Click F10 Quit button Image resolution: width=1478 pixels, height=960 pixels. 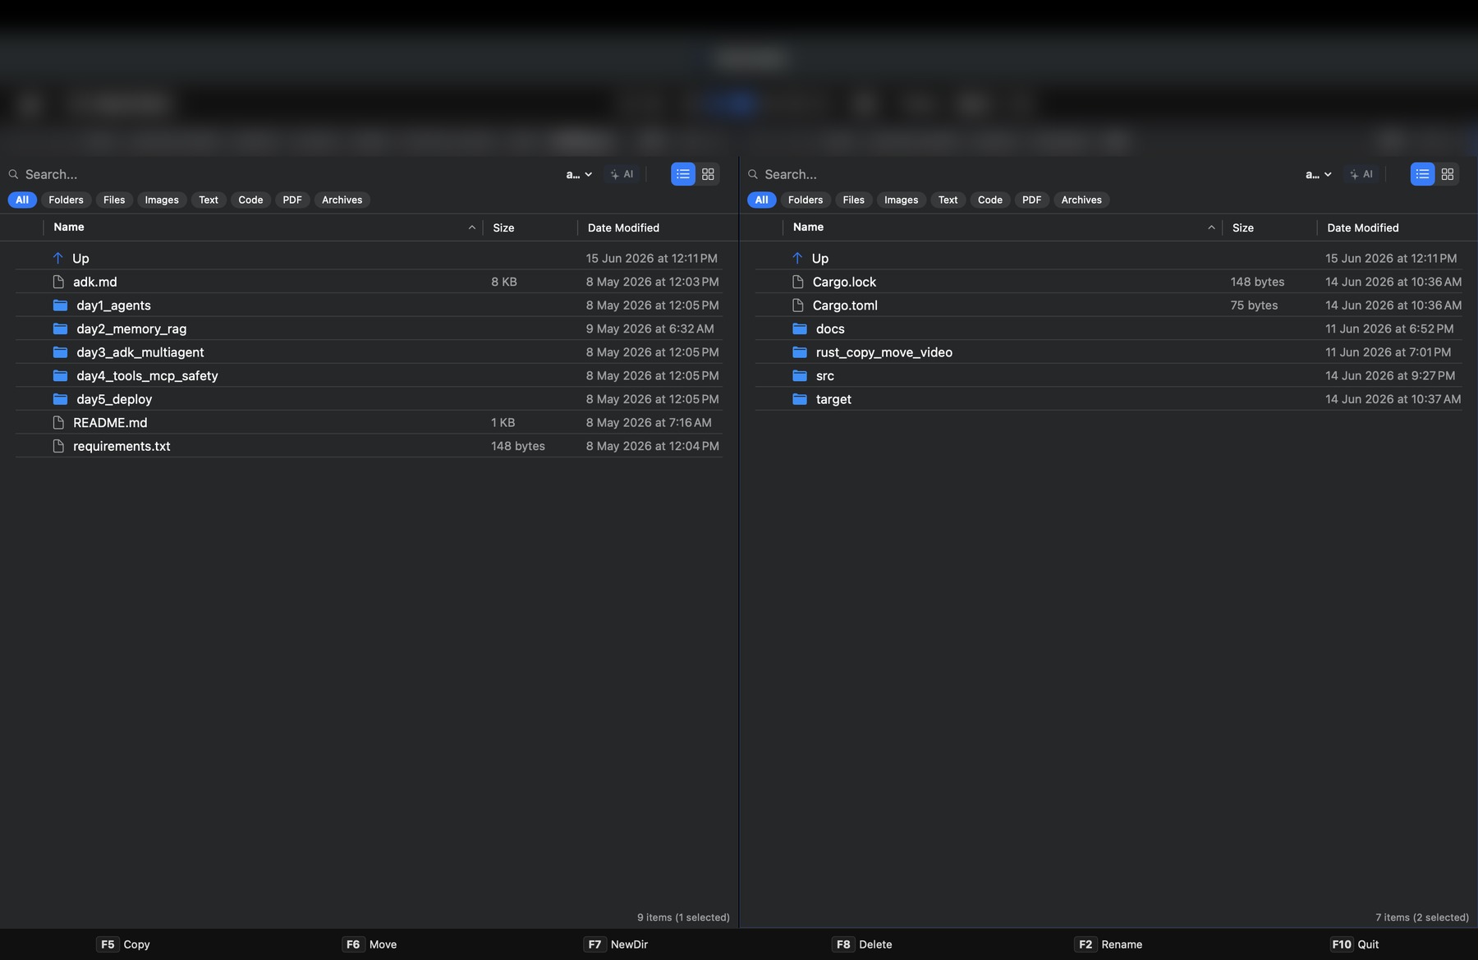pyautogui.click(x=1355, y=944)
